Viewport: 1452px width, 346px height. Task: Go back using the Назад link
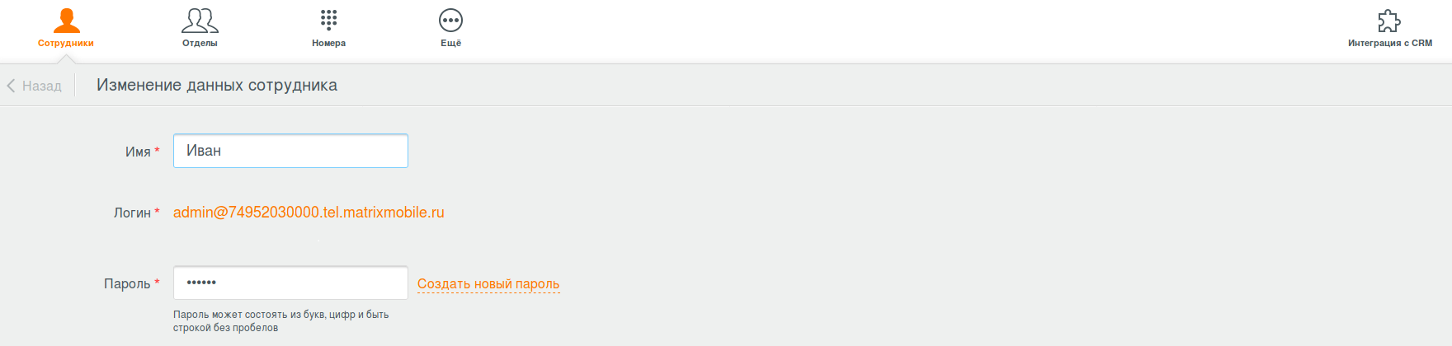coord(42,86)
